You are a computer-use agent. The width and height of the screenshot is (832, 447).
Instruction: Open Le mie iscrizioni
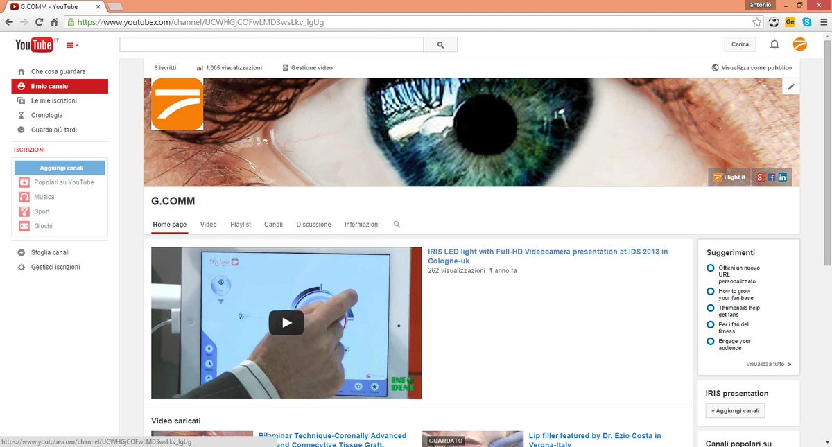coord(54,100)
